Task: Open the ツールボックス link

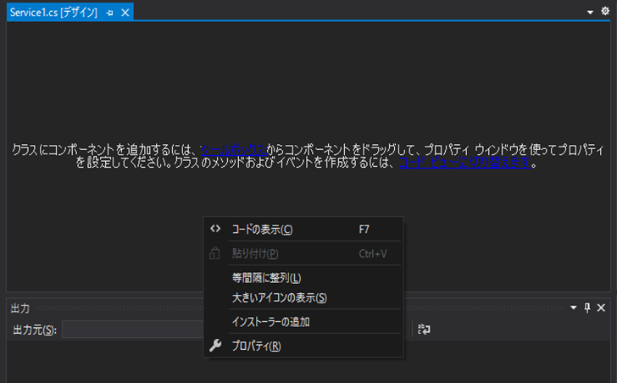Action: tap(234, 150)
